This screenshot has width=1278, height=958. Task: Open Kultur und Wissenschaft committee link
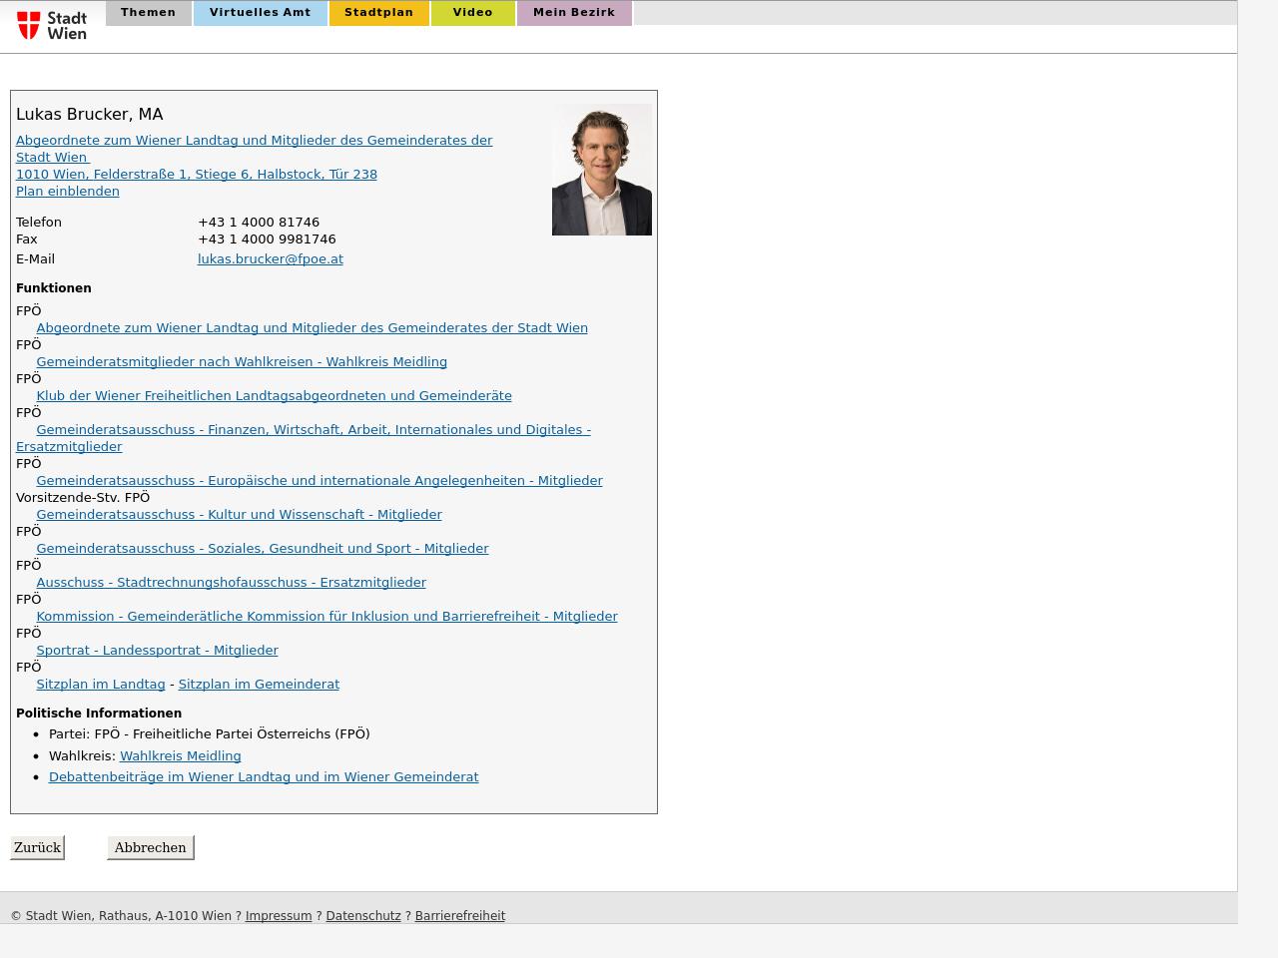(239, 515)
